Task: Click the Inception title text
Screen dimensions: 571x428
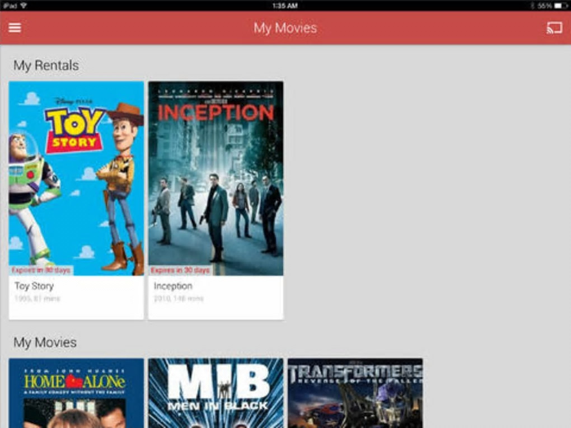Action: pyautogui.click(x=173, y=286)
